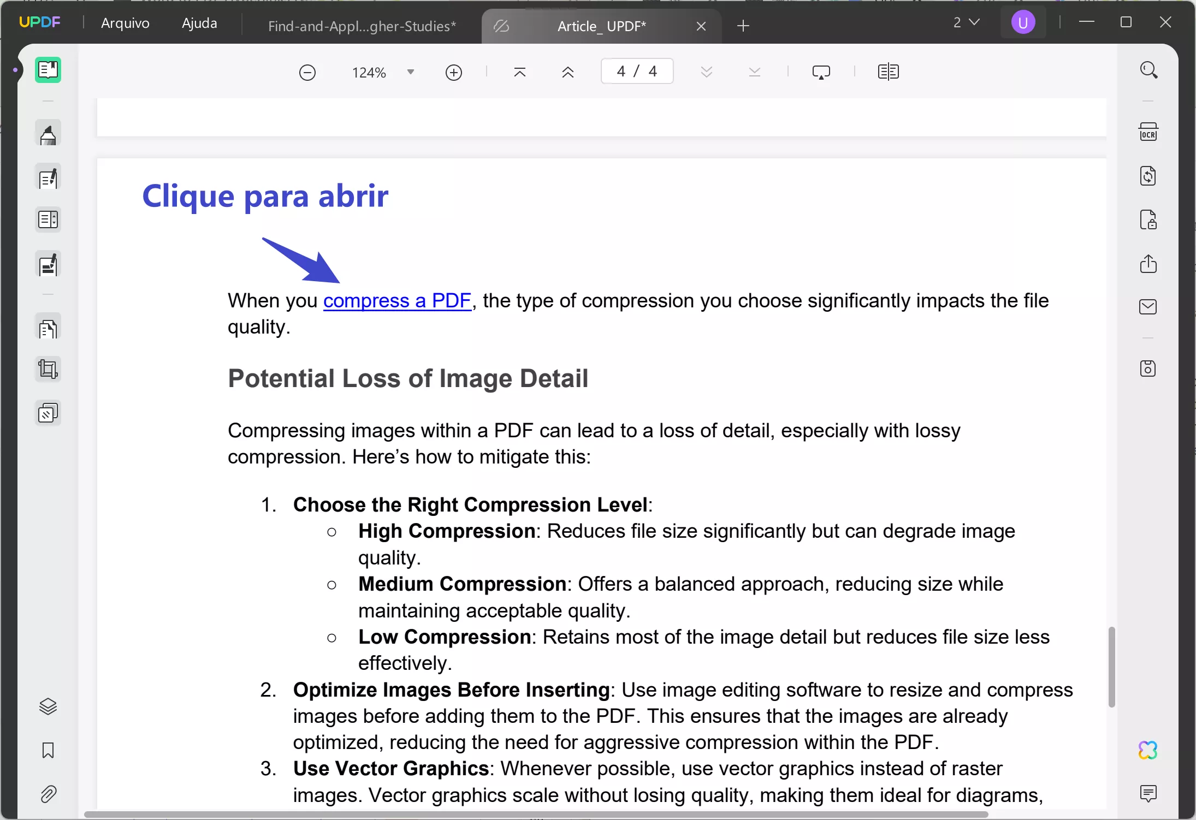Open the Convert PDF tool
This screenshot has width=1196, height=820.
pyautogui.click(x=1149, y=176)
